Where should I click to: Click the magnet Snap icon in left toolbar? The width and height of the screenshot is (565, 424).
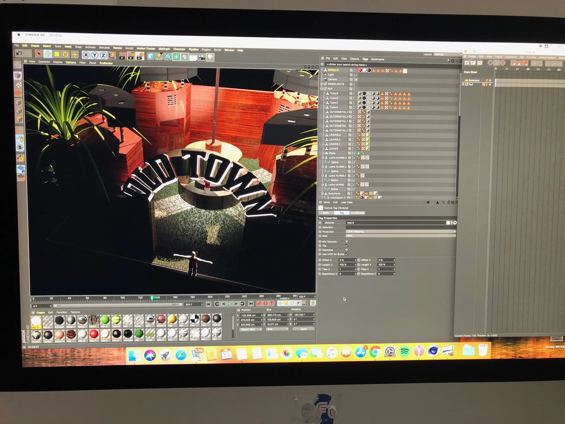point(21,158)
